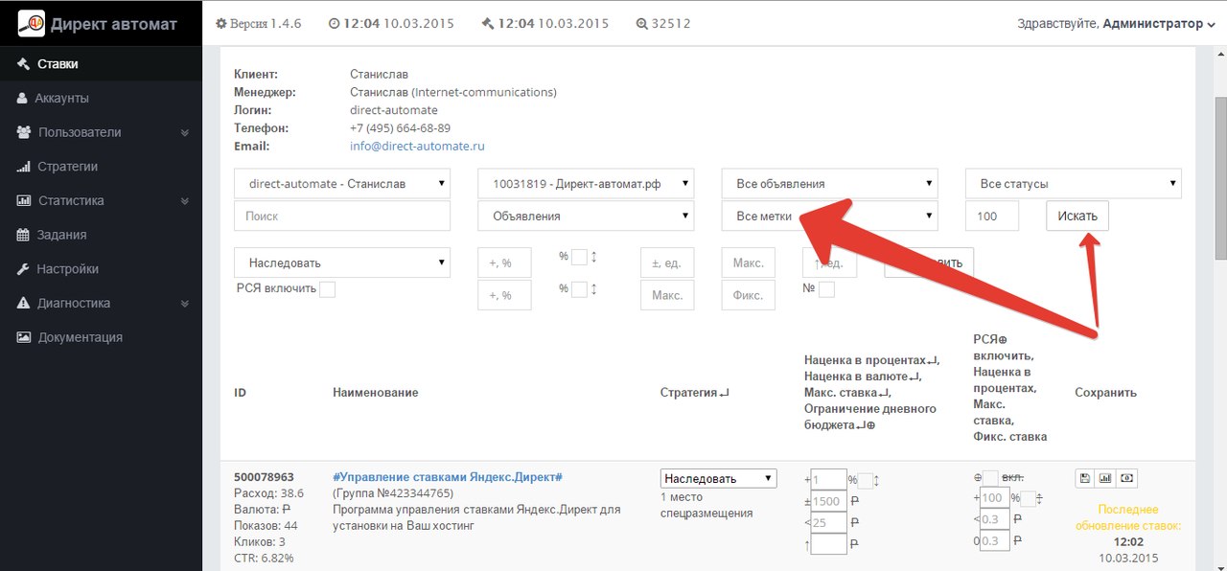This screenshot has height=571, width=1227.
Task: Click the money banknote icon in Сохранить column
Action: 1127,478
